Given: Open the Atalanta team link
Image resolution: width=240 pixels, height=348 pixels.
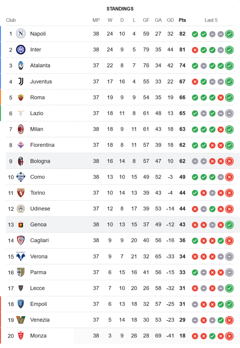Looking at the screenshot, I should 40,65.
